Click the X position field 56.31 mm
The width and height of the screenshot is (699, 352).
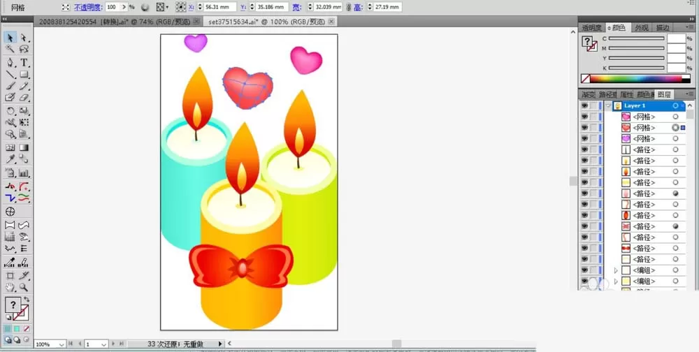click(x=220, y=7)
